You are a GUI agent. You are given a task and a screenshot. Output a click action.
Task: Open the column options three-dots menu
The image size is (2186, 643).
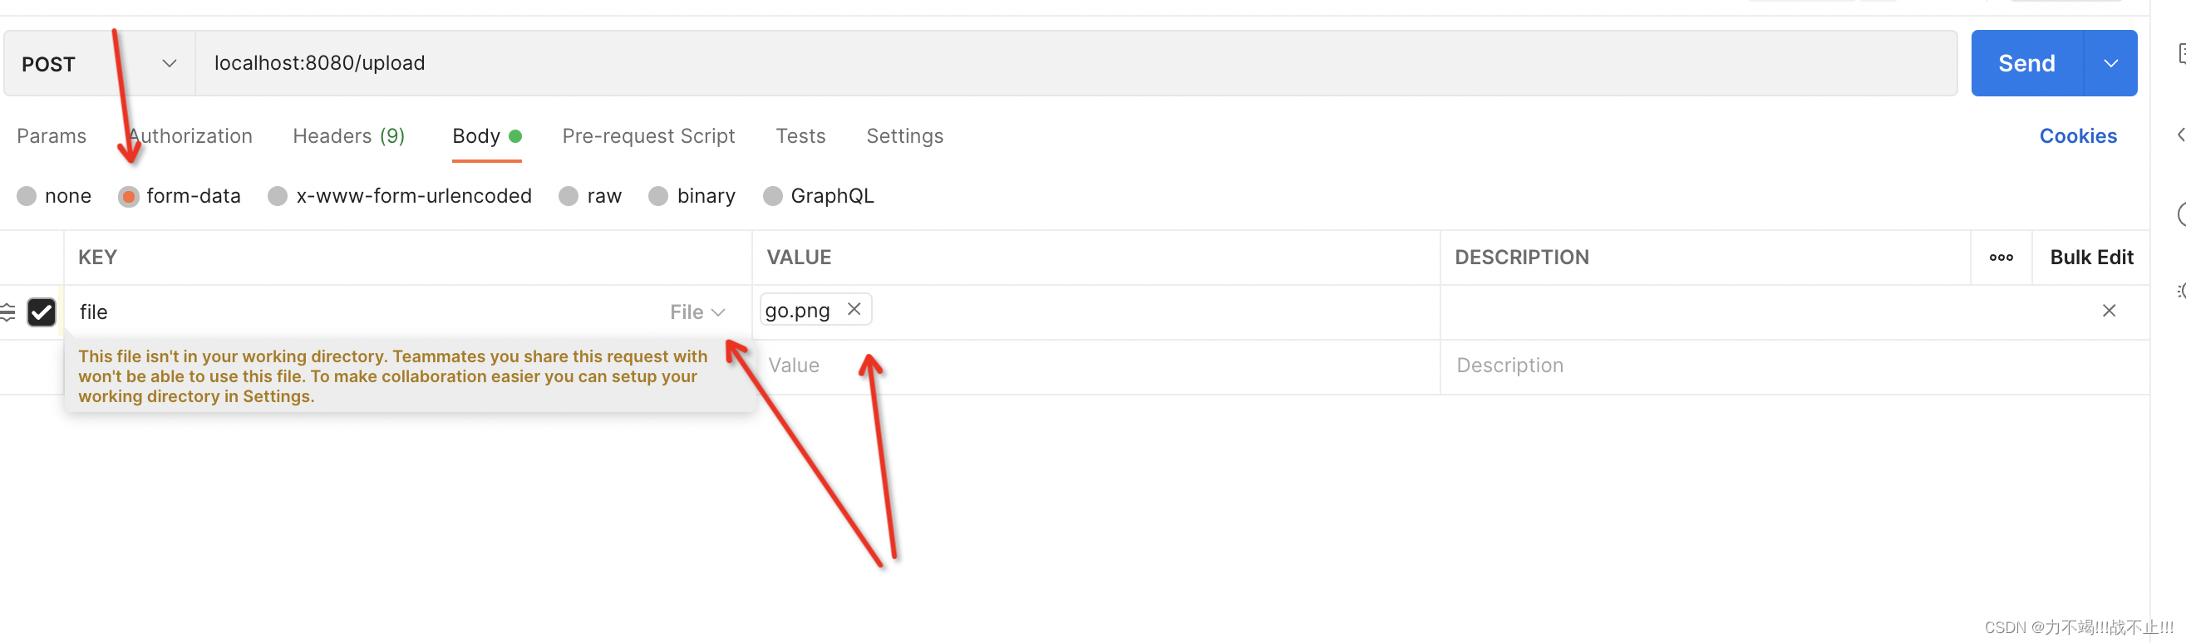[2000, 258]
